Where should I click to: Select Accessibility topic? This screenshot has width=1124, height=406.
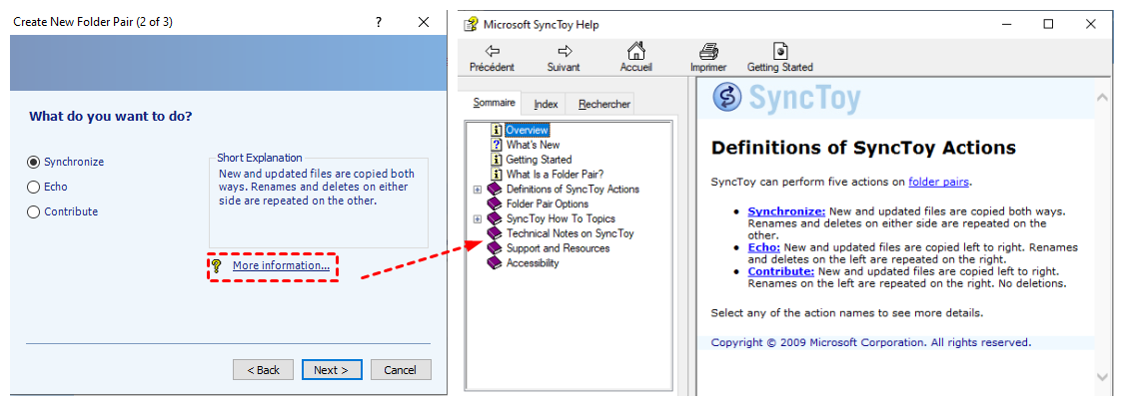(533, 262)
